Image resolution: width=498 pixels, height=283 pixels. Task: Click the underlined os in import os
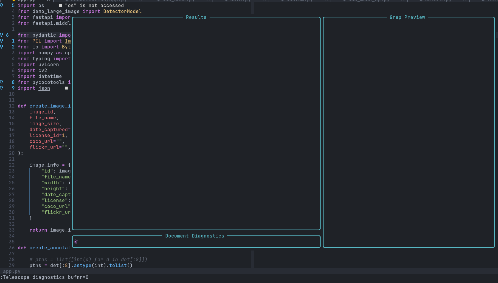[x=41, y=5]
